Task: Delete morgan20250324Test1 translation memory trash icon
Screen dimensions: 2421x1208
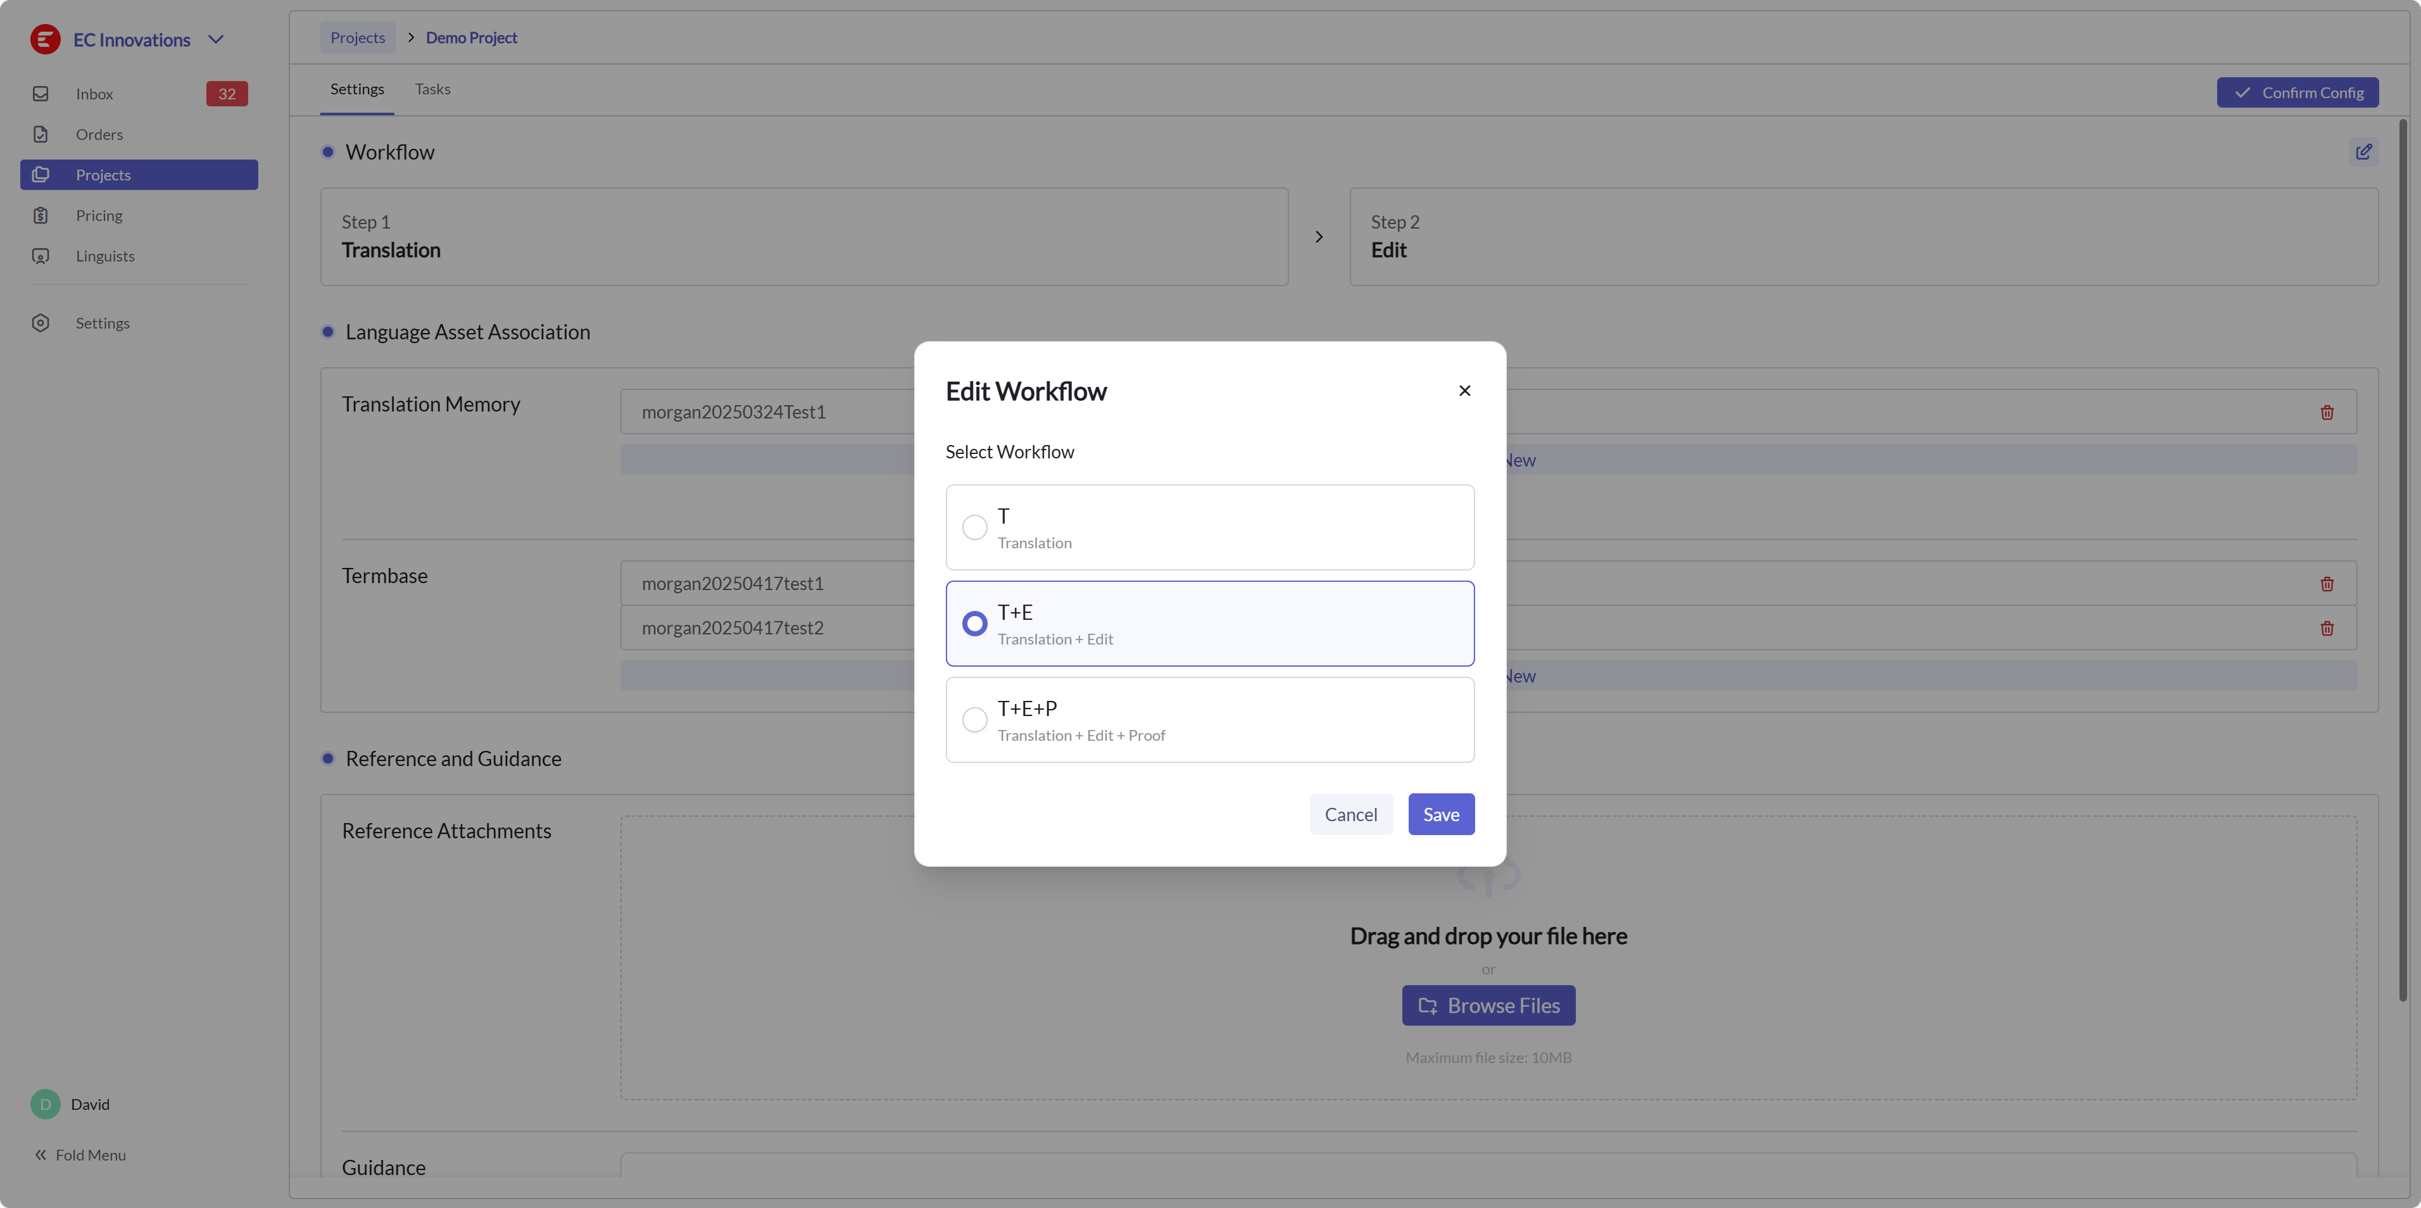Action: pyautogui.click(x=2326, y=412)
